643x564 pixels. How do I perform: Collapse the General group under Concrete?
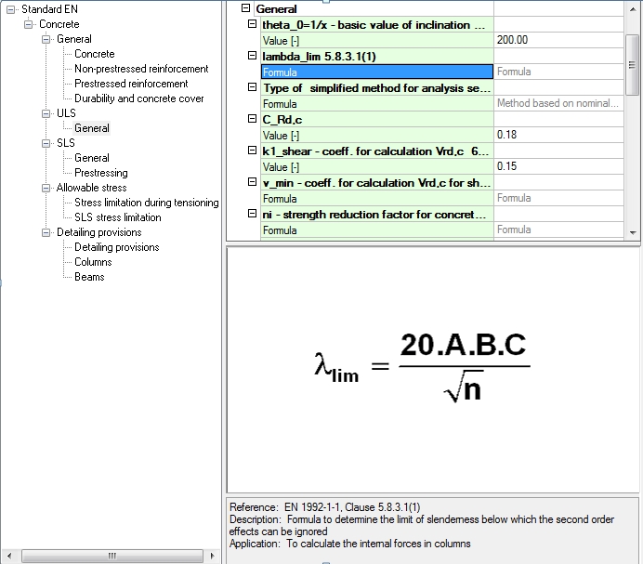[x=46, y=39]
